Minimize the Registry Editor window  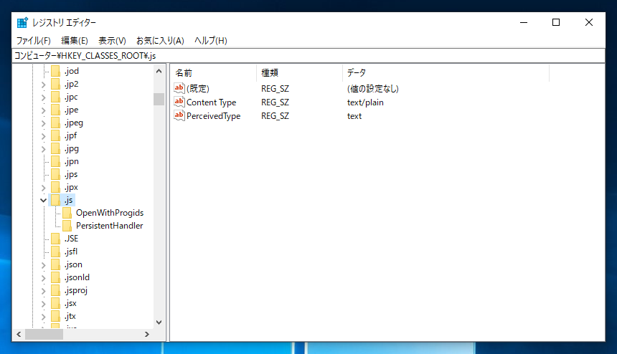[x=524, y=22]
